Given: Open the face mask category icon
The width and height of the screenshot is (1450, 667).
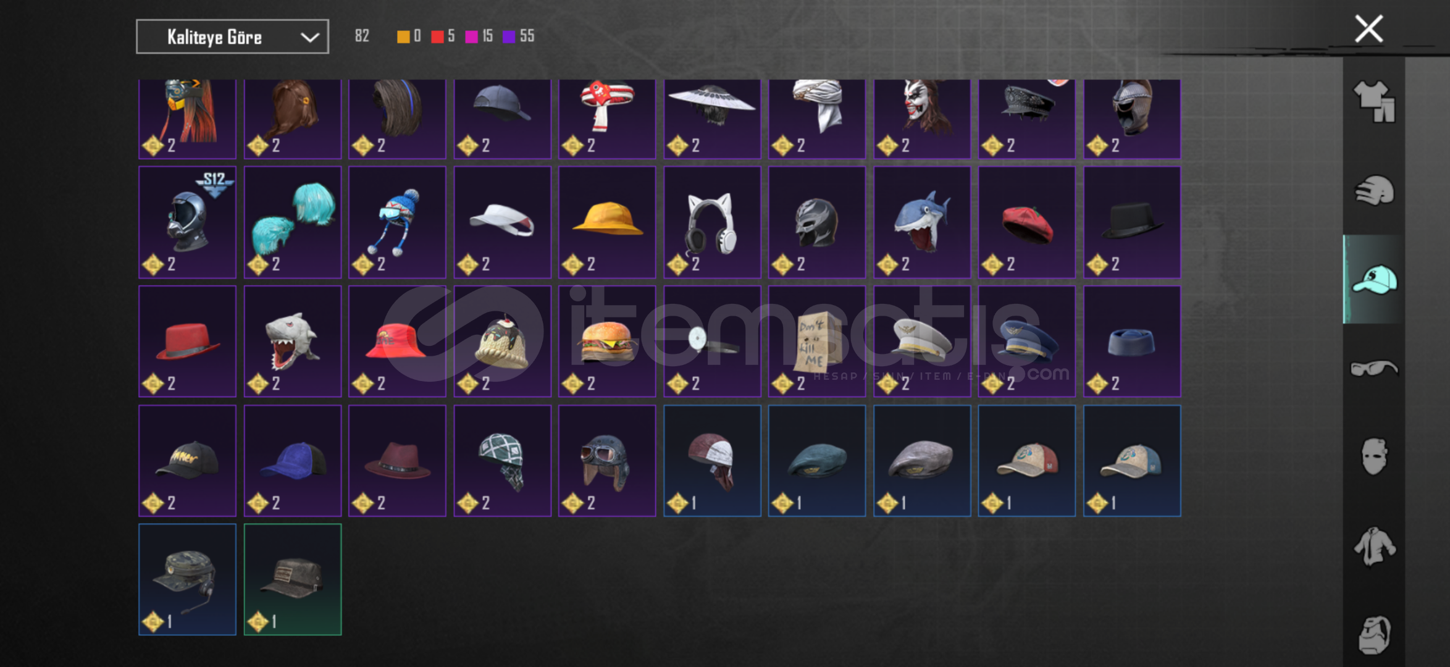Looking at the screenshot, I should click(1374, 456).
